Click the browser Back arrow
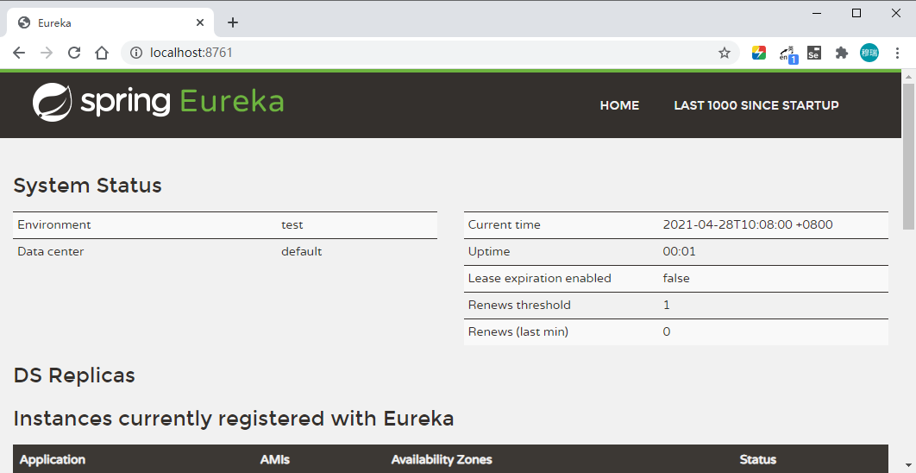 pos(19,53)
